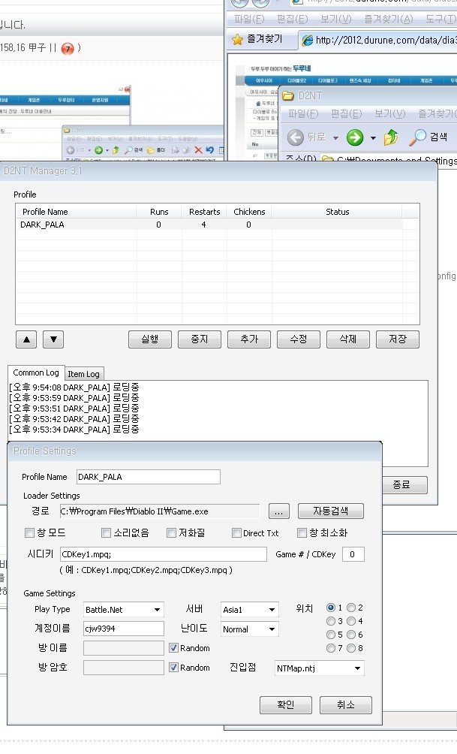
Task: Click the browse '...' button next to game path
Action: (x=278, y=511)
